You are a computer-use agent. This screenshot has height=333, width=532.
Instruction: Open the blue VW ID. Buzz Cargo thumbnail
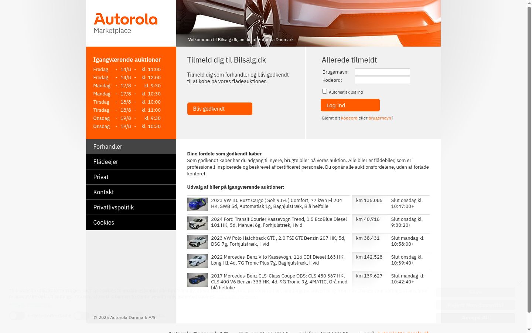pos(198,205)
